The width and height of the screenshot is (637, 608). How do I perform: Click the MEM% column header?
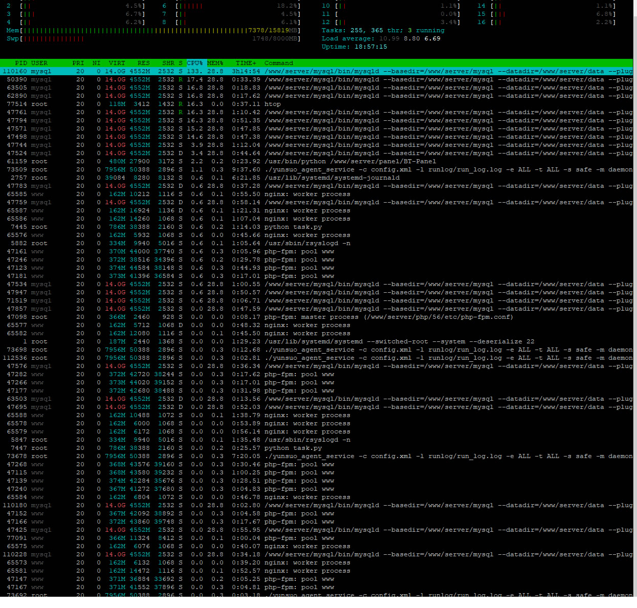tap(215, 63)
